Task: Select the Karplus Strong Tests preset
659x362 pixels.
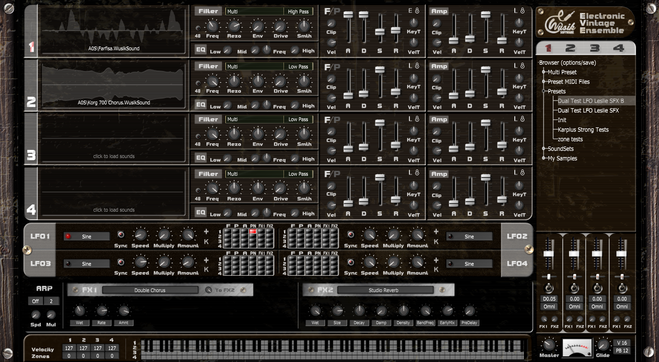Action: pyautogui.click(x=583, y=130)
